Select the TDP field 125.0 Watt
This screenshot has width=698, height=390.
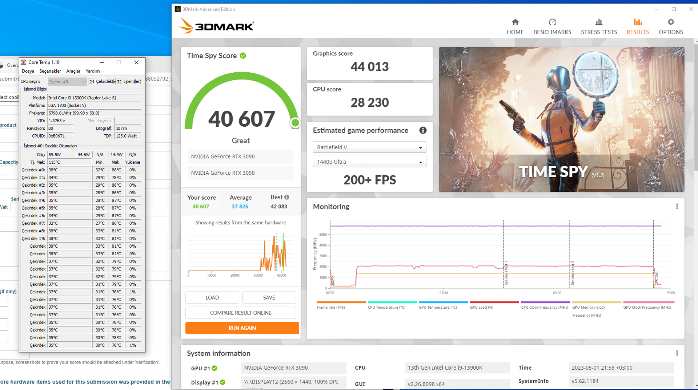coord(128,136)
